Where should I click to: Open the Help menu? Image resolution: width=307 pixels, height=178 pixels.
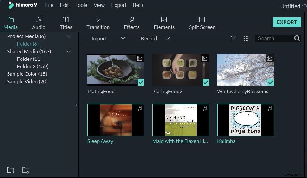pyautogui.click(x=138, y=5)
